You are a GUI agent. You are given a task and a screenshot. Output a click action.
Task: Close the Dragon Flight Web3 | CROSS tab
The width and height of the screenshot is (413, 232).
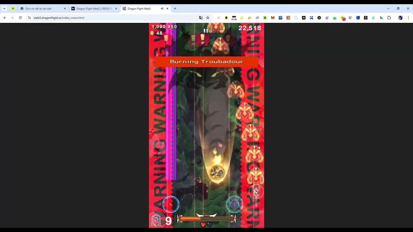(116, 9)
